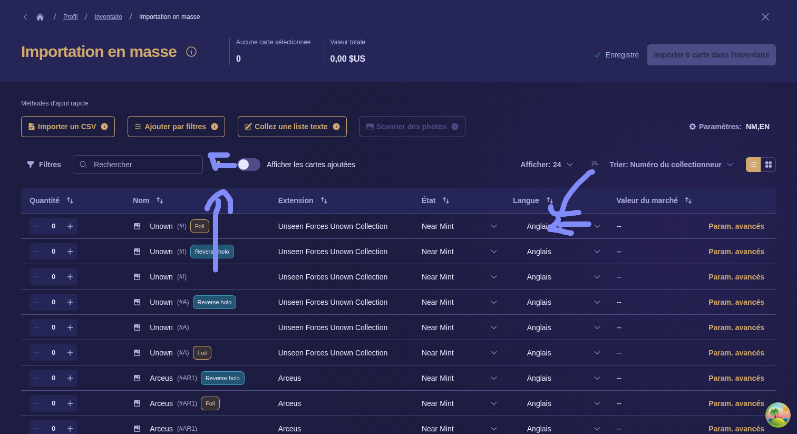Screen dimensions: 797x434
Task: Open Param. avancés for Arceus Foil row
Action: [x=736, y=403]
